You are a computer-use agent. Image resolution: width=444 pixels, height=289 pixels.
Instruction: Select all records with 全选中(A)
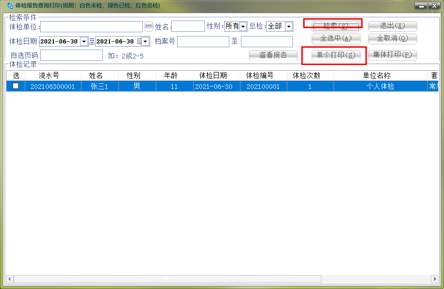[336, 38]
